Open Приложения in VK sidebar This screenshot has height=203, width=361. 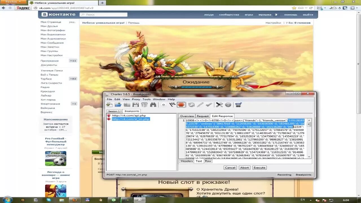pos(50,61)
